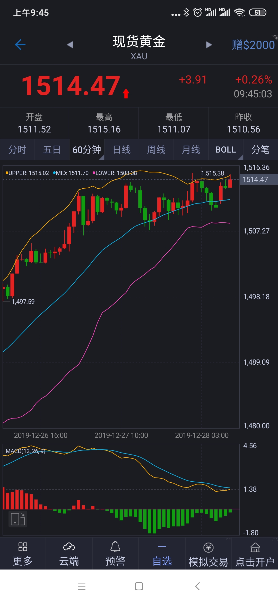Tap the 1514.47 price marker on axis
Viewport: 278px width, 603px height.
[259, 179]
